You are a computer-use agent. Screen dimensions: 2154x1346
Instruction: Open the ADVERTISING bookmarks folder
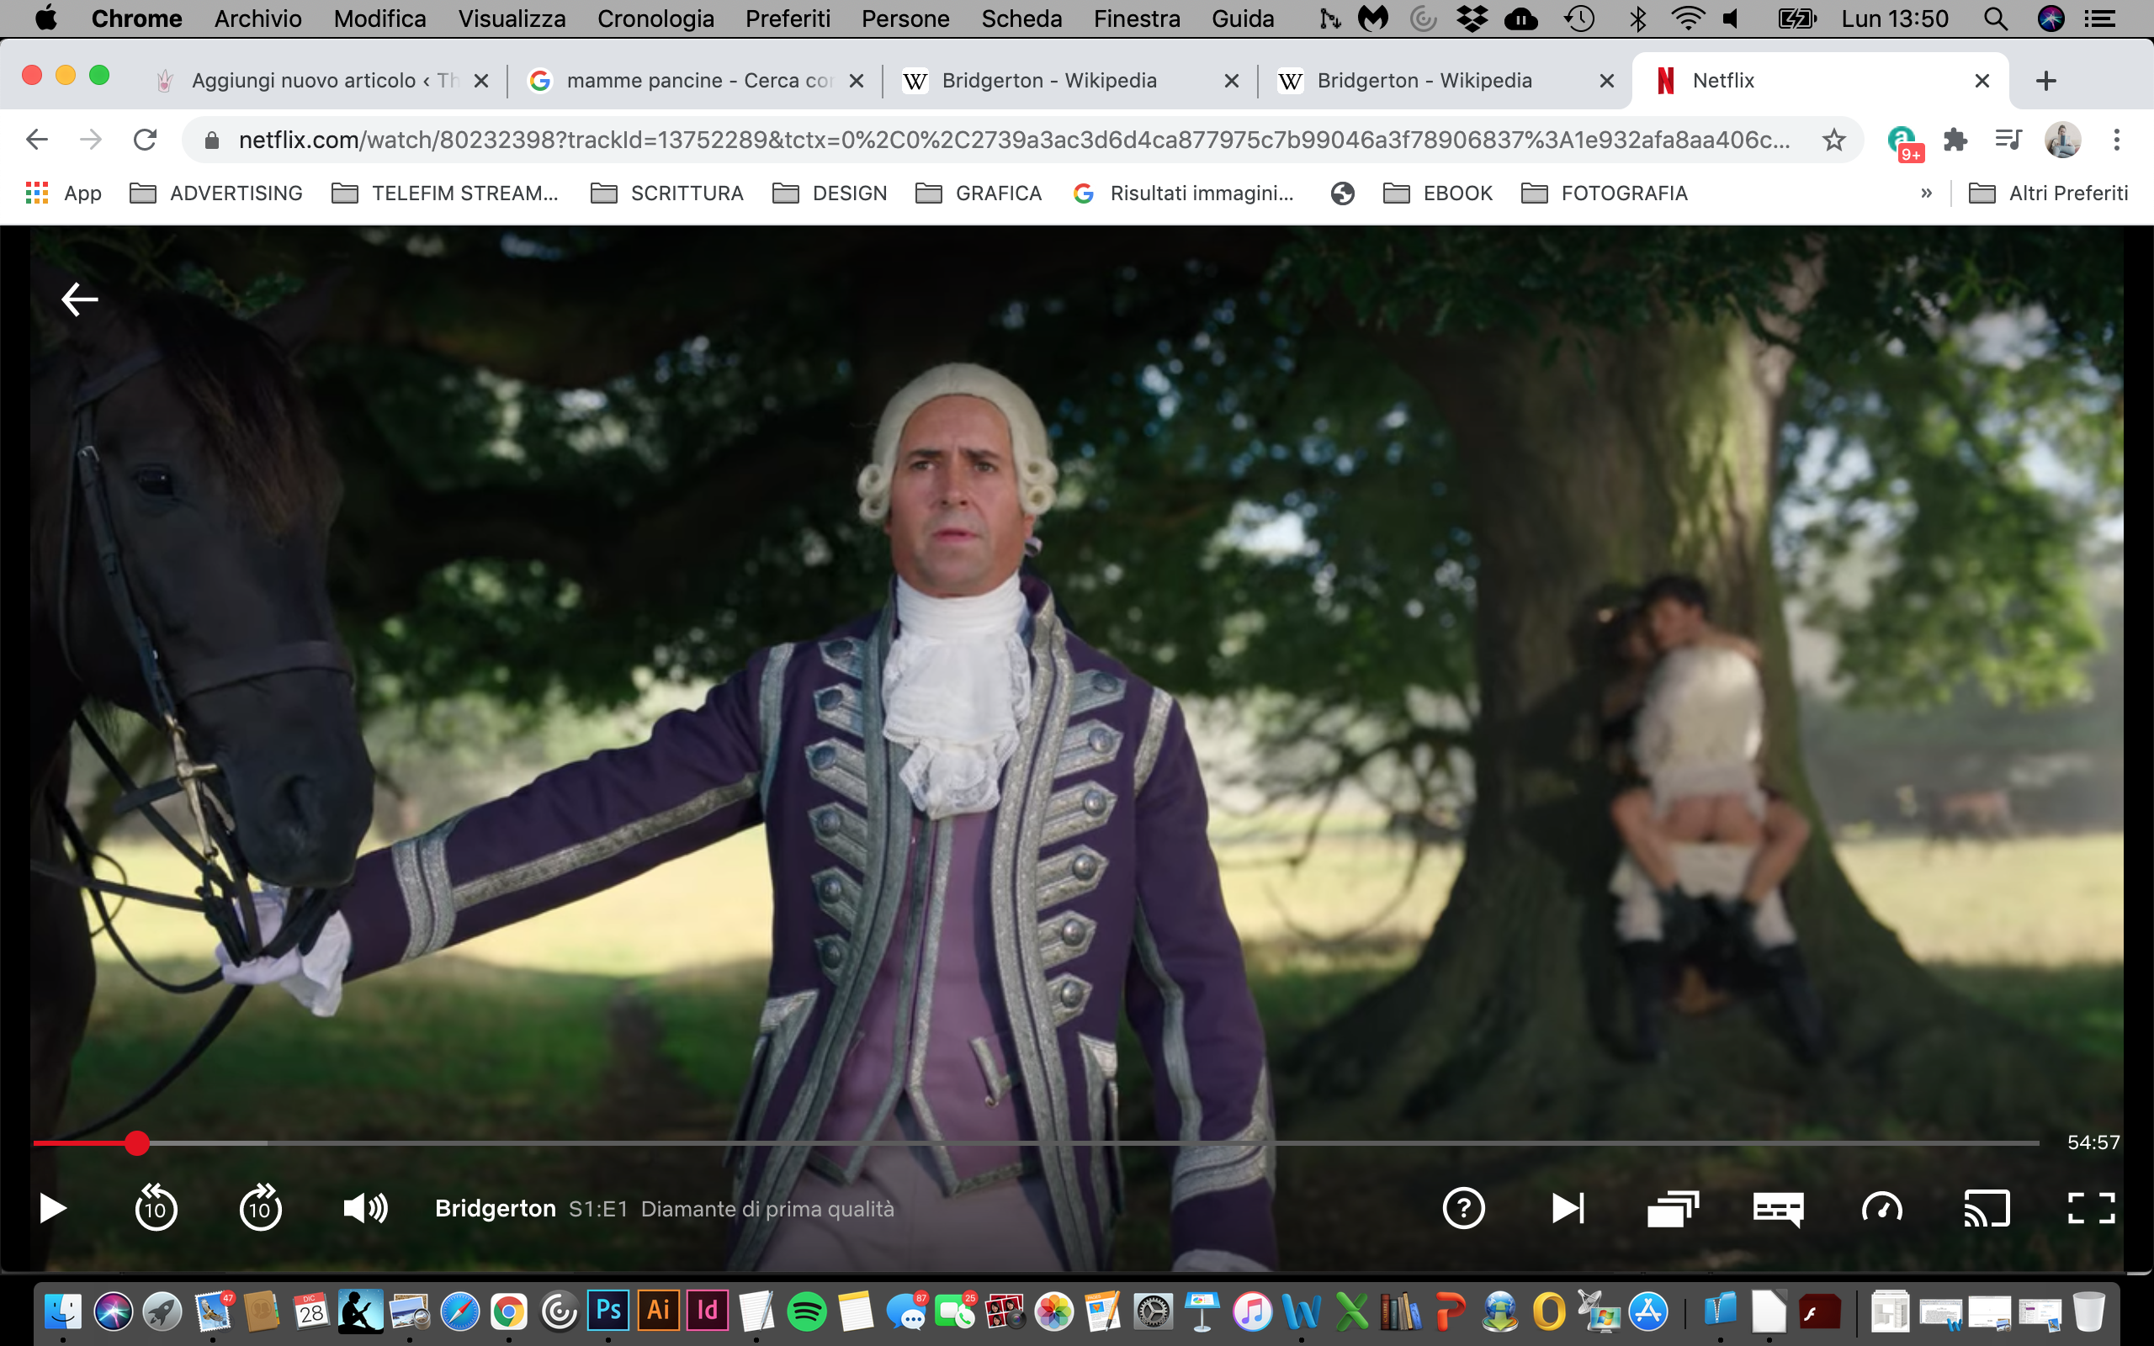tap(216, 193)
